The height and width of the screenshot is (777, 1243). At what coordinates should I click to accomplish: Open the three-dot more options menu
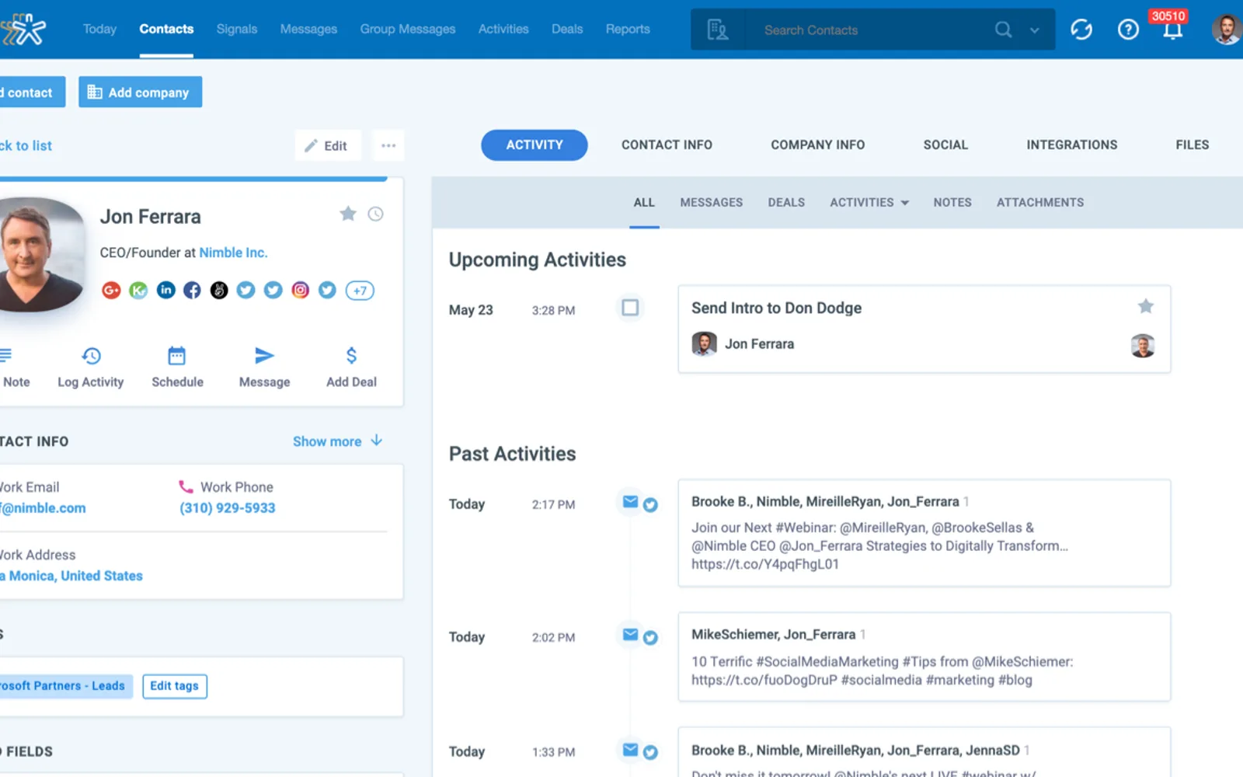388,145
